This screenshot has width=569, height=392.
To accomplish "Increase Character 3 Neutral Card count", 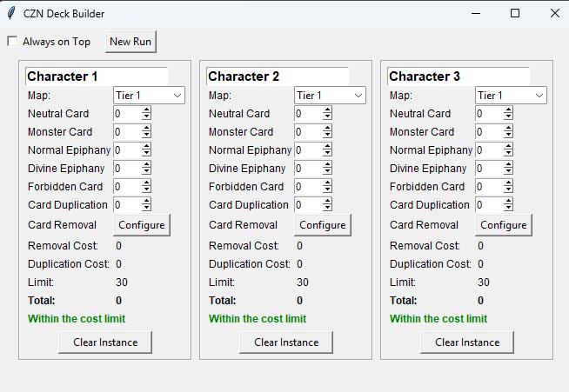I will pyautogui.click(x=508, y=110).
